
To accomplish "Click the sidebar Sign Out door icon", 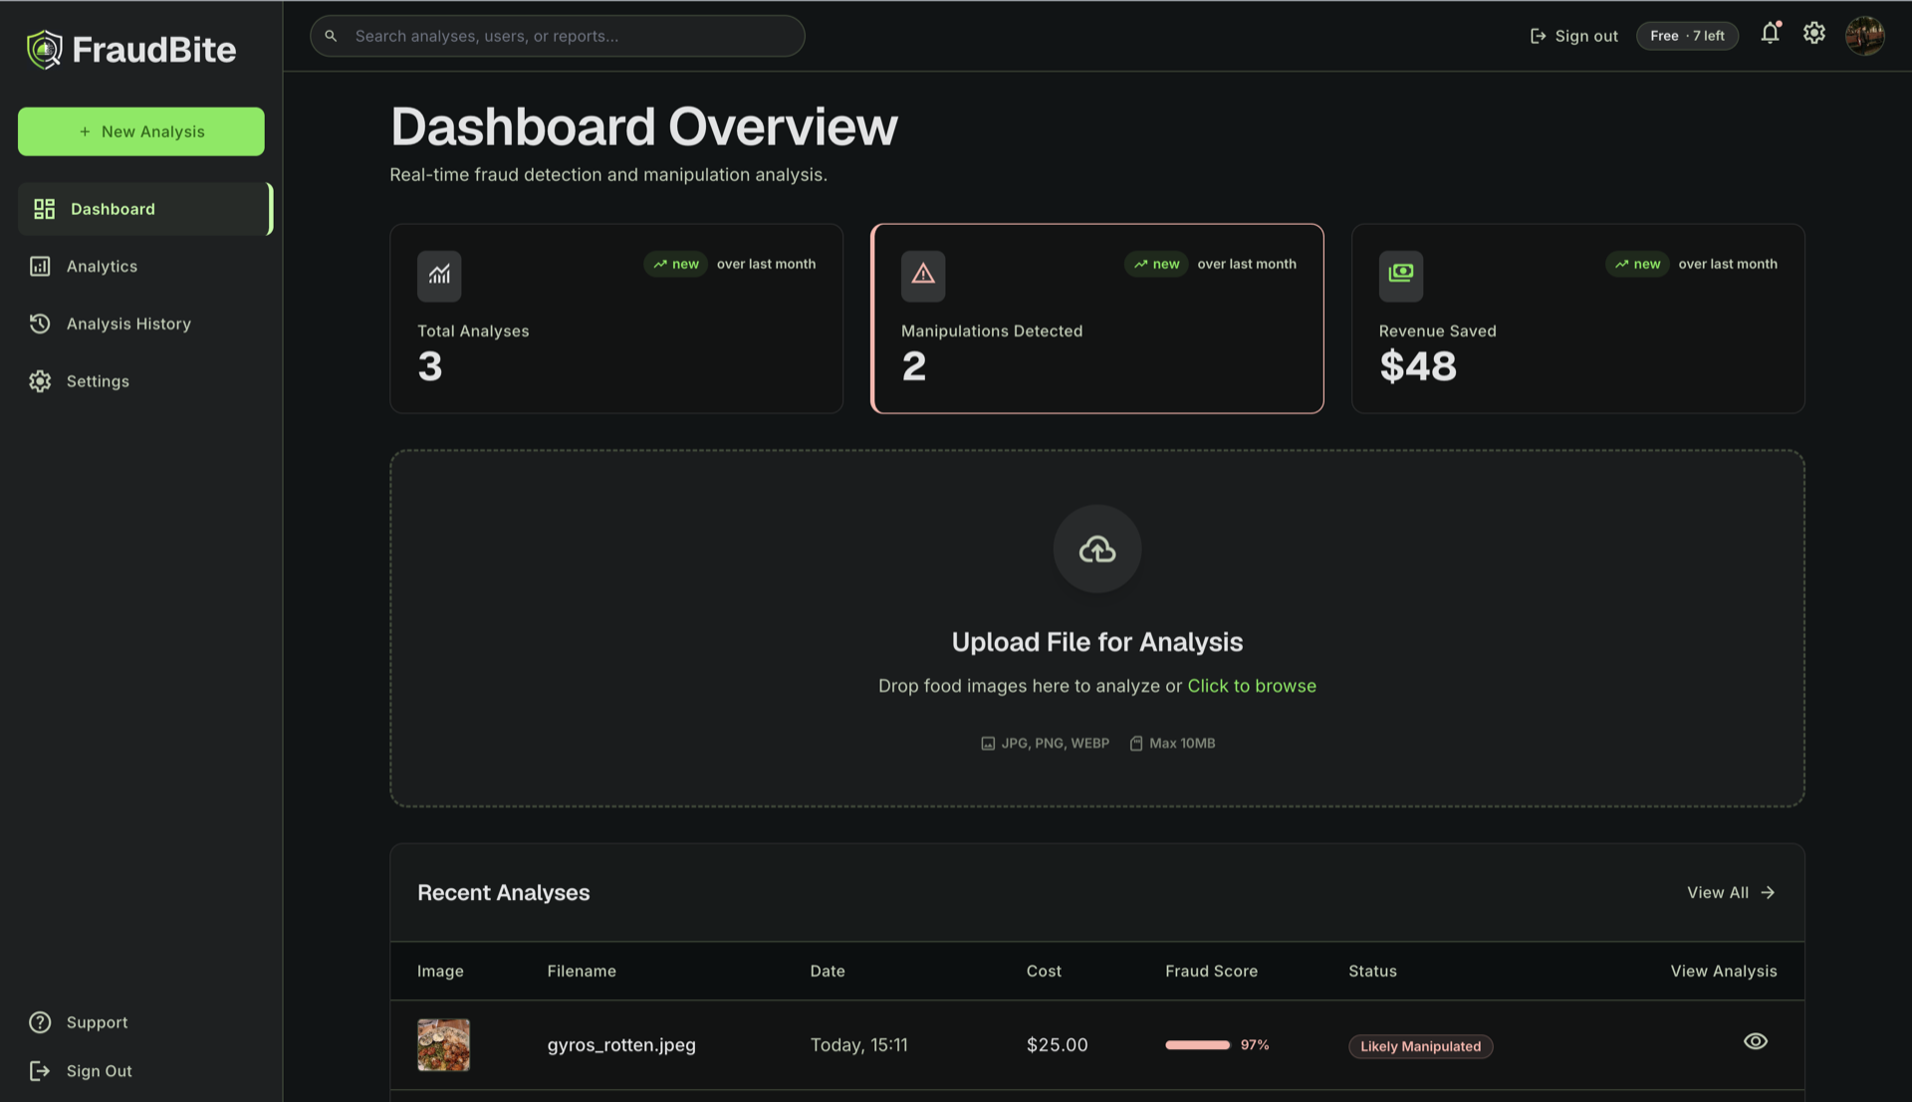I will coord(40,1071).
